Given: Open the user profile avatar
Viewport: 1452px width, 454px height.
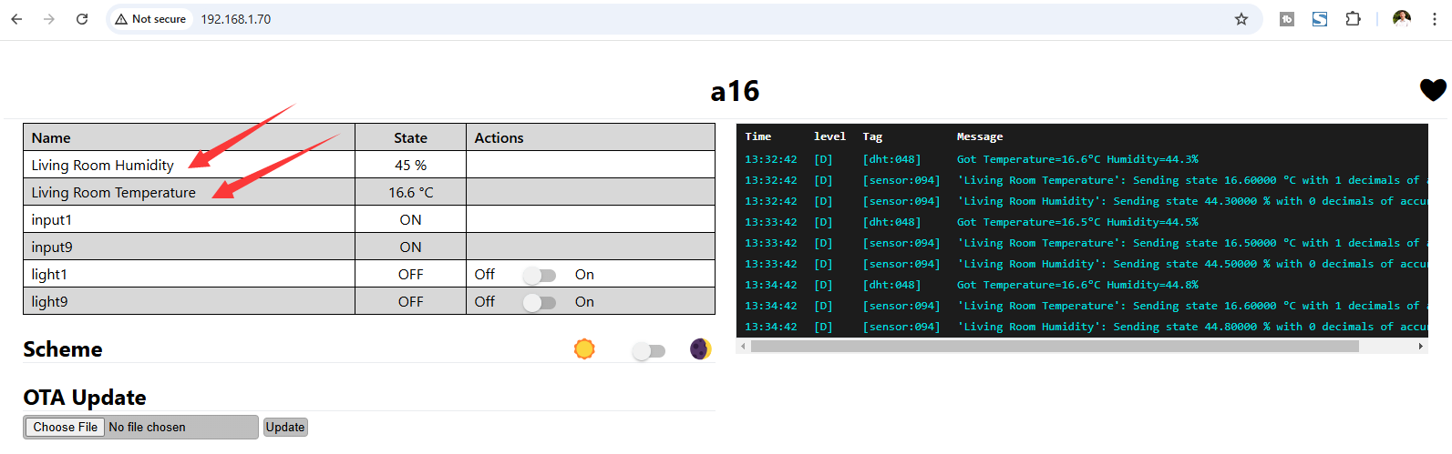Looking at the screenshot, I should click(1402, 19).
